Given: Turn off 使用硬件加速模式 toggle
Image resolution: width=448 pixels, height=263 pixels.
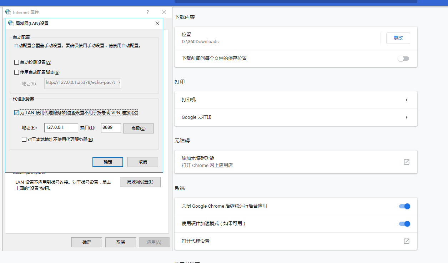Looking at the screenshot, I should click(404, 224).
